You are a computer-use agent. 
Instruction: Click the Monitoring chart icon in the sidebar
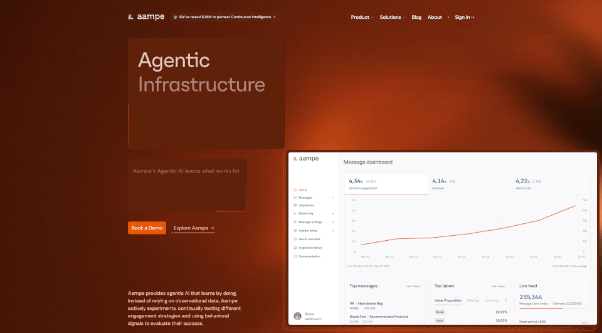click(295, 214)
